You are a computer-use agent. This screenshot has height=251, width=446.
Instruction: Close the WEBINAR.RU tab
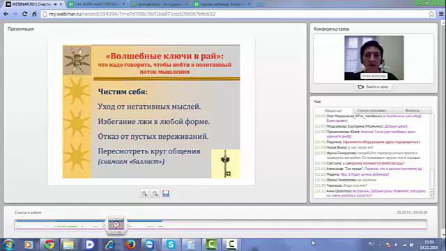[x=61, y=4]
